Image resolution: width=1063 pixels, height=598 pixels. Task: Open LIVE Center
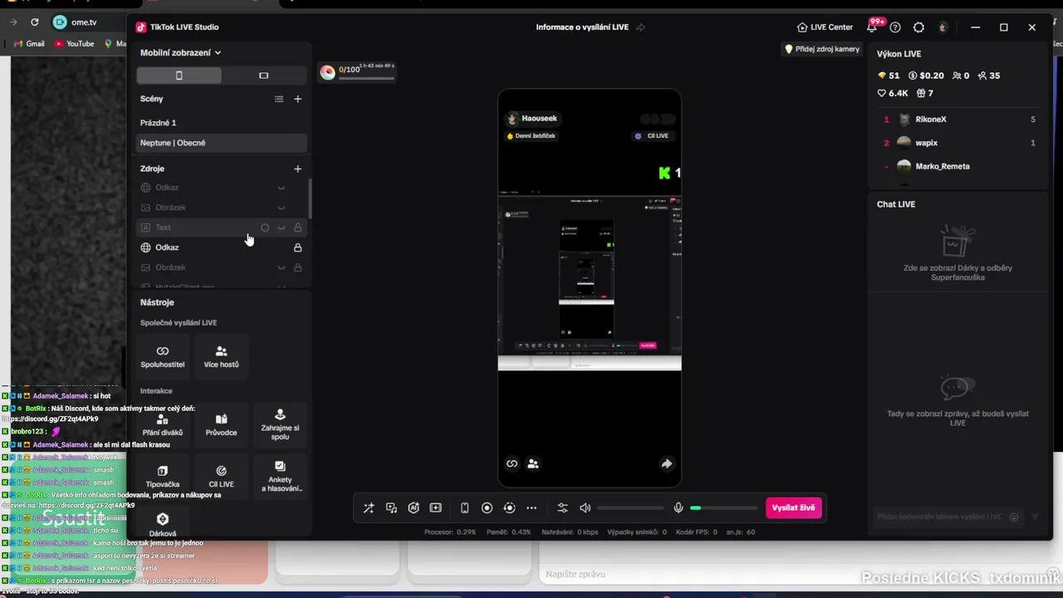click(x=825, y=27)
